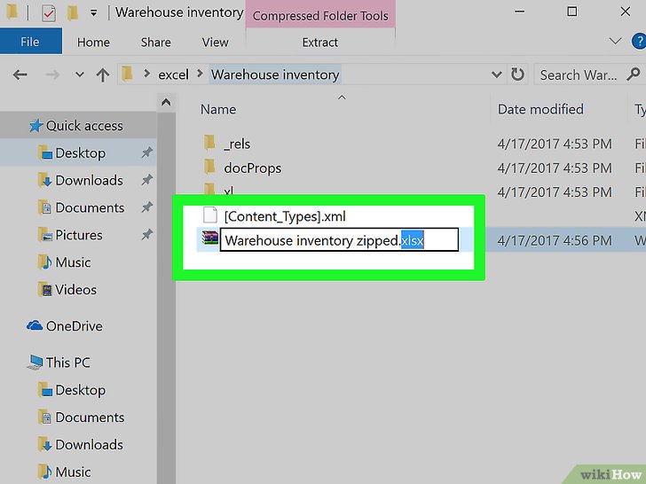The height and width of the screenshot is (484, 646).
Task: Switch to the Extract tab
Action: pos(319,42)
